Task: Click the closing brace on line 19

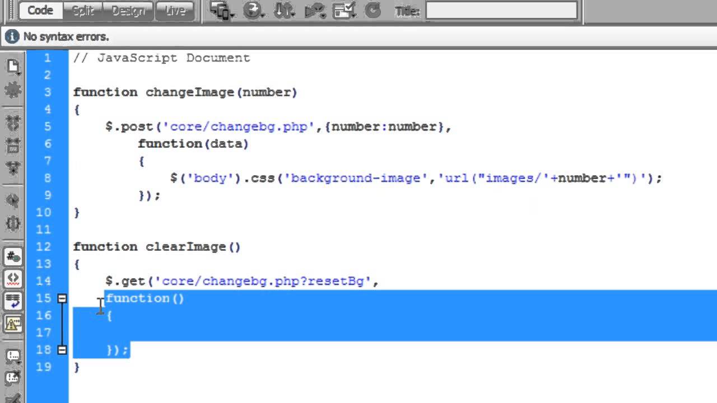Action: (x=77, y=367)
